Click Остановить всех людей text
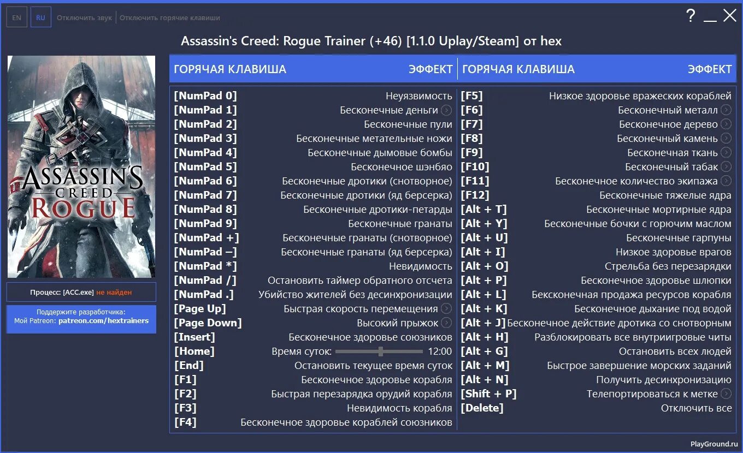This screenshot has height=453, width=743. tap(675, 351)
